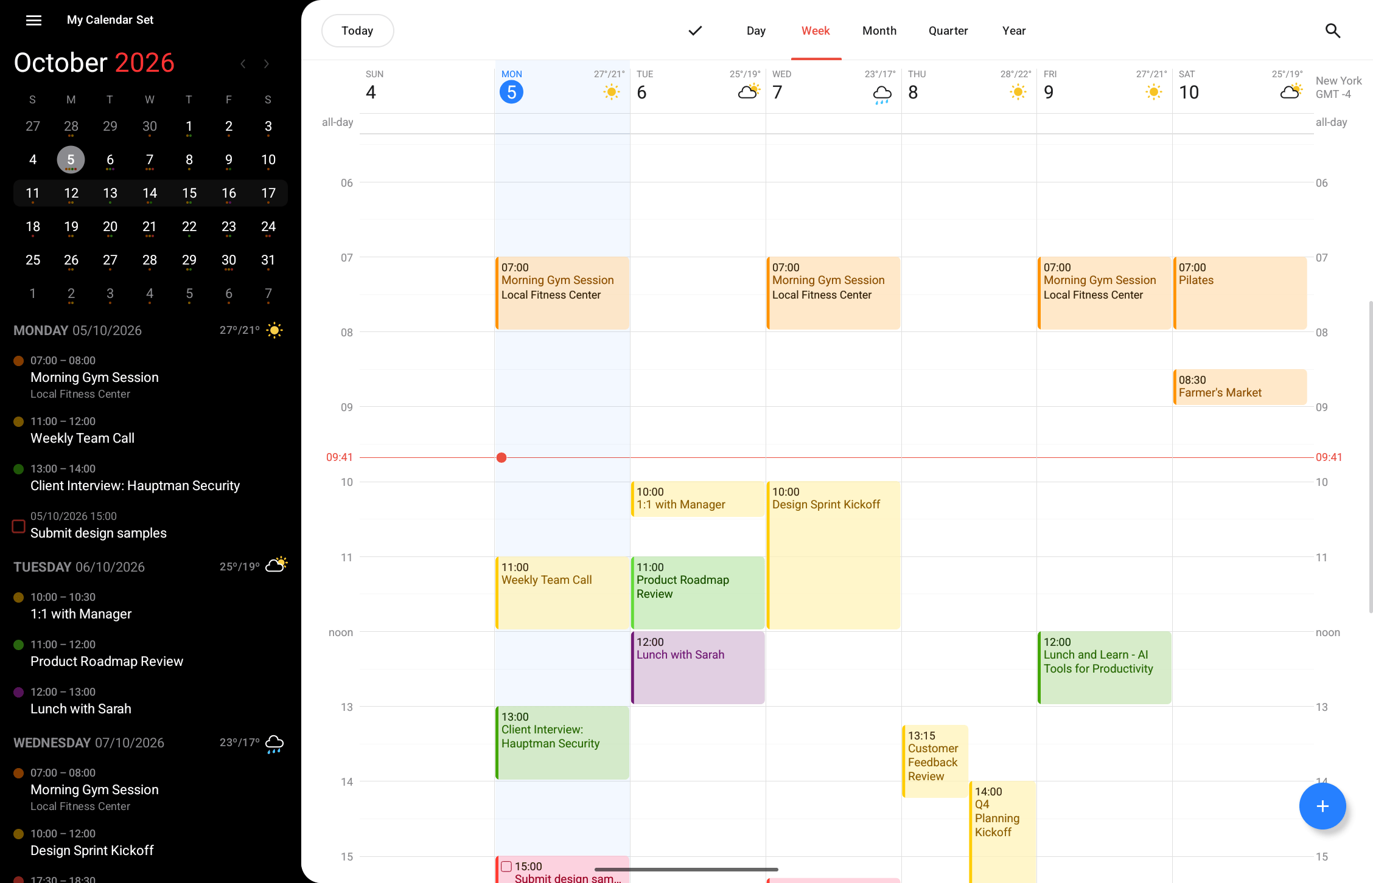The image size is (1373, 883).
Task: Open the Design Sprint Kickoff event block
Action: pos(833,555)
